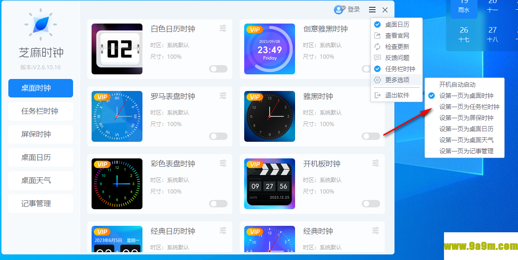Enable the 开机板时钟 switch
The height and width of the screenshot is (260, 518).
tap(371, 204)
